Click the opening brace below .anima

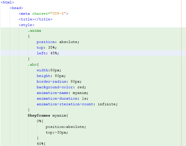click(x=29, y=36)
